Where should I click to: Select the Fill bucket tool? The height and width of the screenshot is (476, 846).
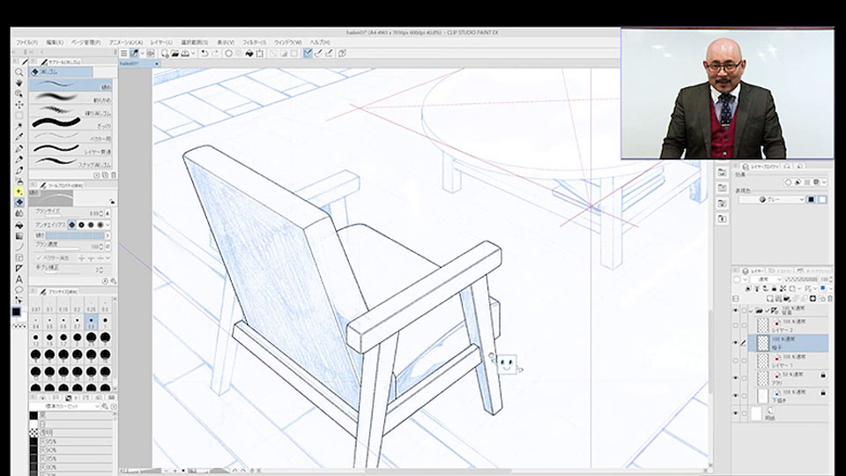19,225
